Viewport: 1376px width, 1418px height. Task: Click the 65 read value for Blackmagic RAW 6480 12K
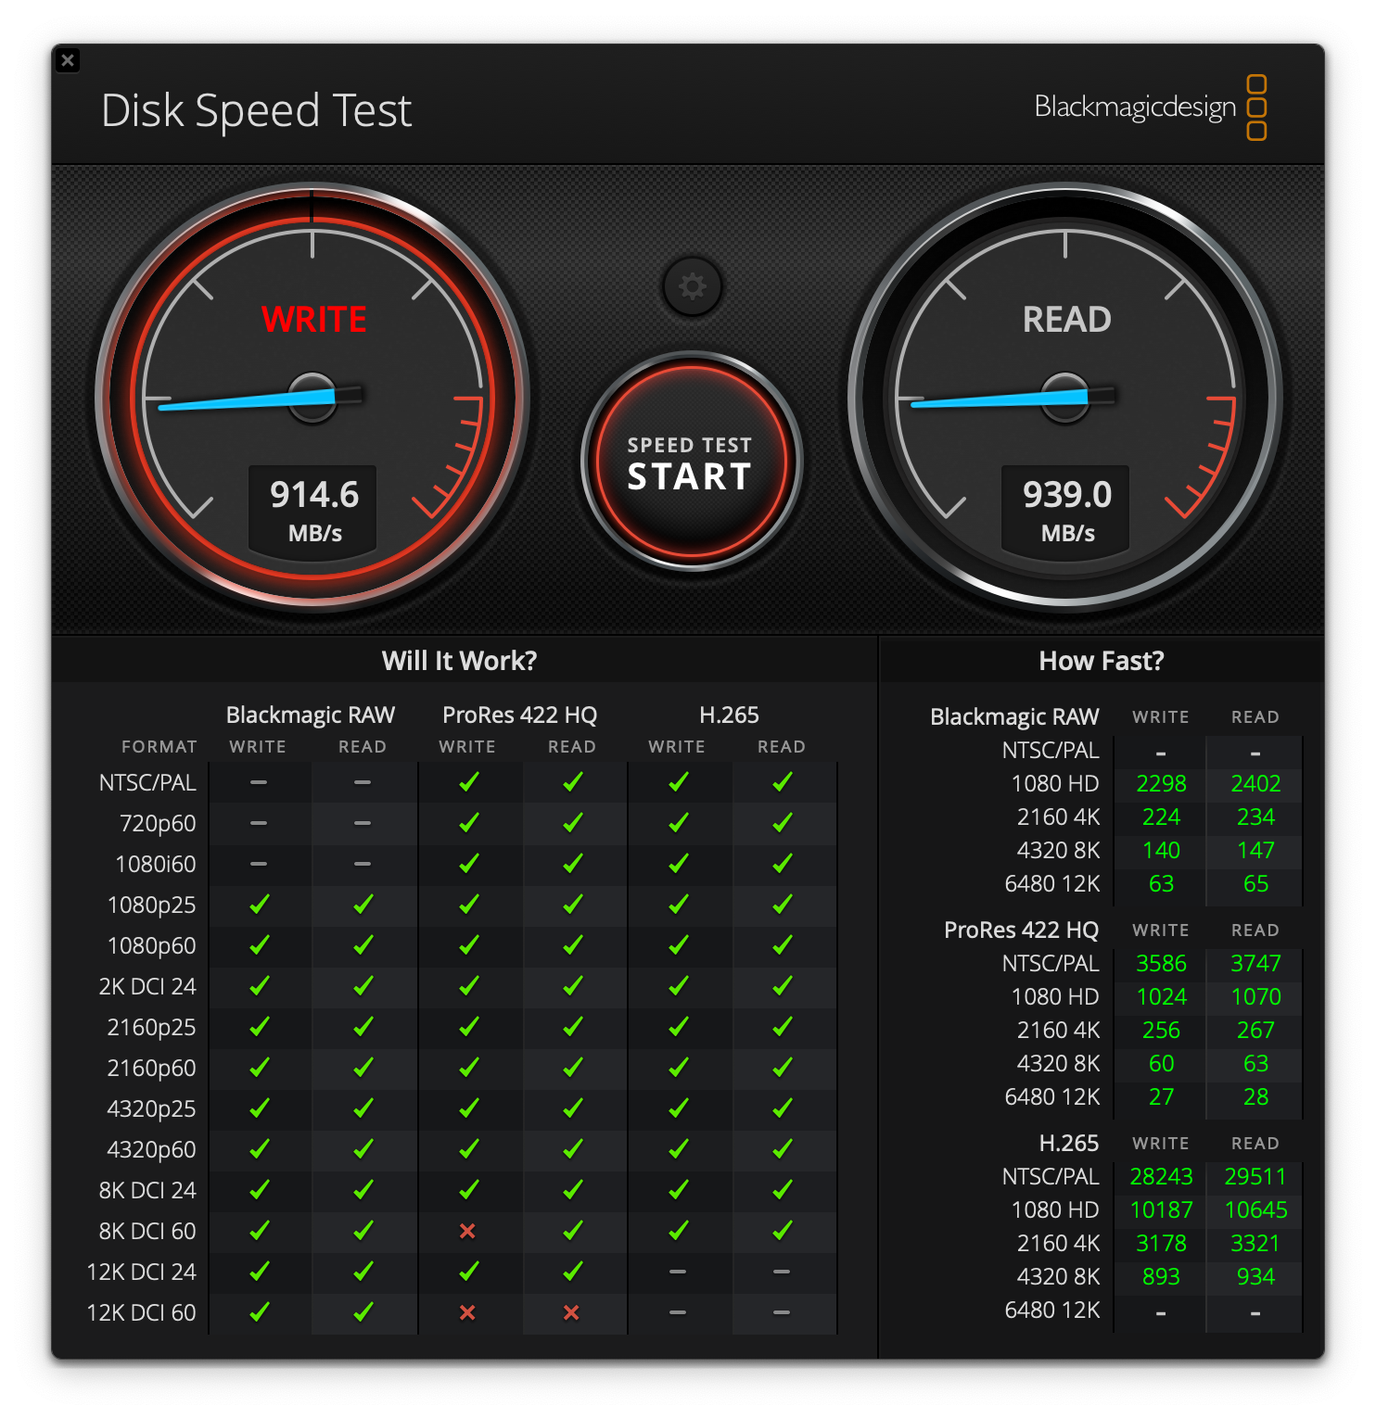click(x=1255, y=884)
